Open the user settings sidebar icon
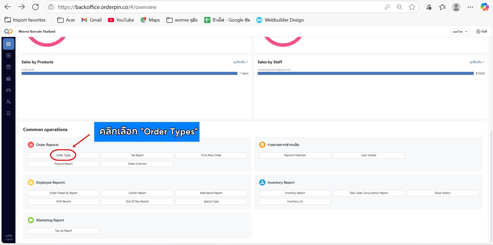The width and height of the screenshot is (493, 245). [8, 102]
